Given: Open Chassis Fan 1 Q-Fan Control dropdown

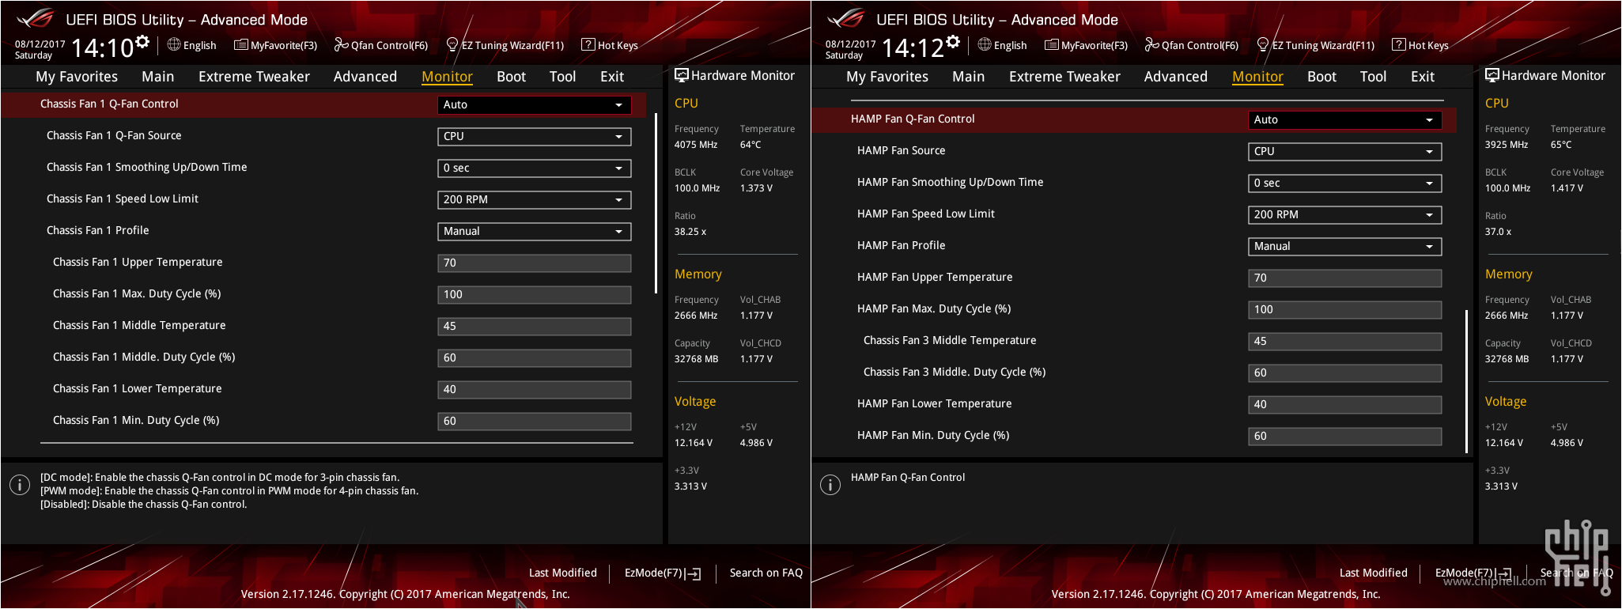Looking at the screenshot, I should point(535,104).
